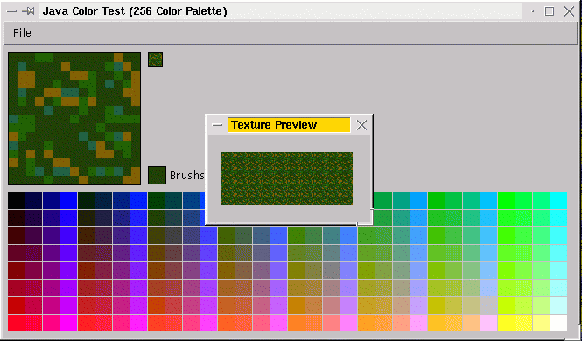The width and height of the screenshot is (582, 341).
Task: Toggle the pin icon in the title bar
Action: pos(28,11)
